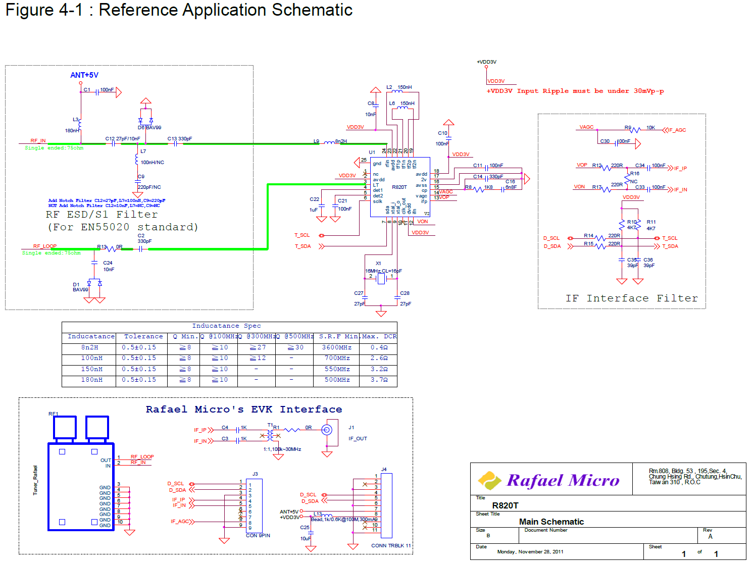The width and height of the screenshot is (754, 563).
Task: Click the 'IF_OUT' label under J1
Action: point(358,439)
